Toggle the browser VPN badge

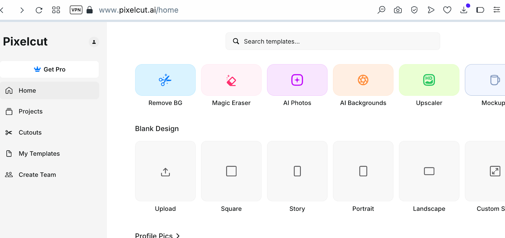(x=76, y=10)
